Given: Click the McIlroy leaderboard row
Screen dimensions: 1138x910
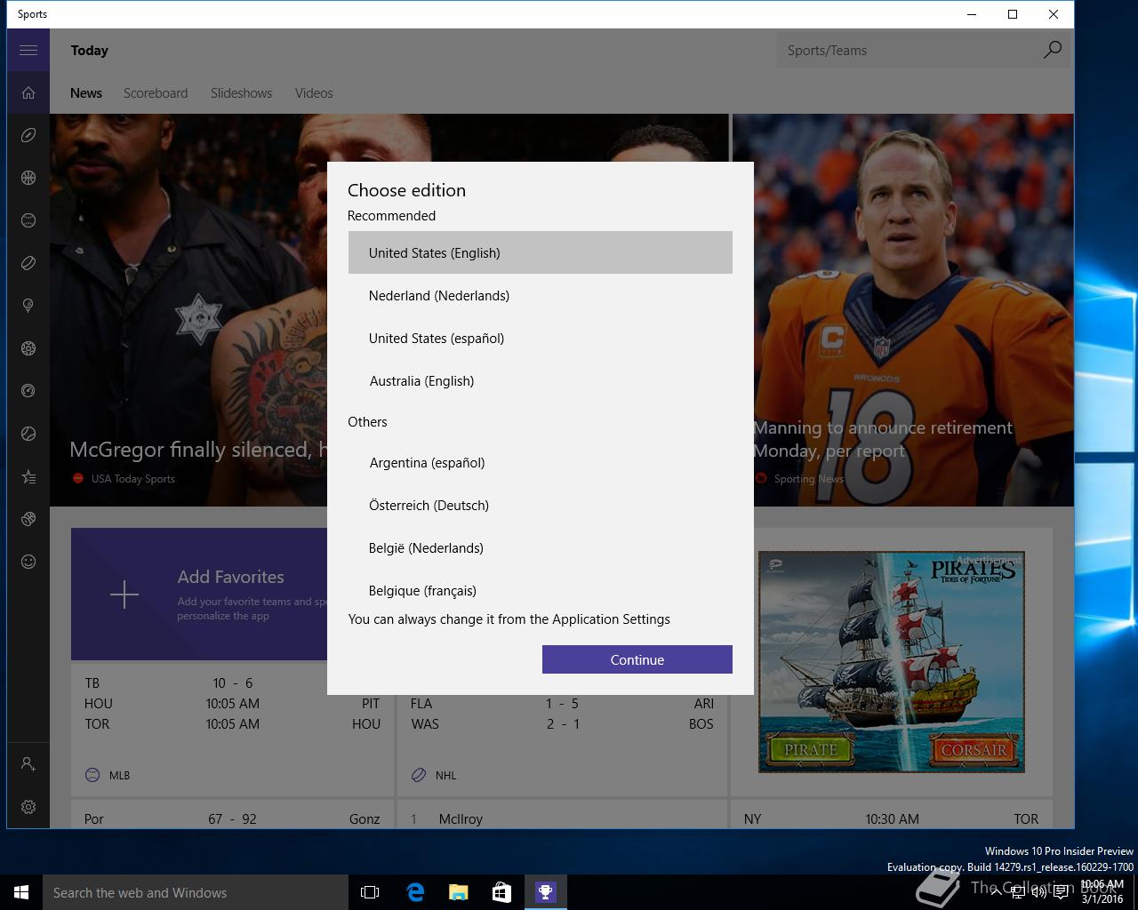Looking at the screenshot, I should (x=562, y=818).
